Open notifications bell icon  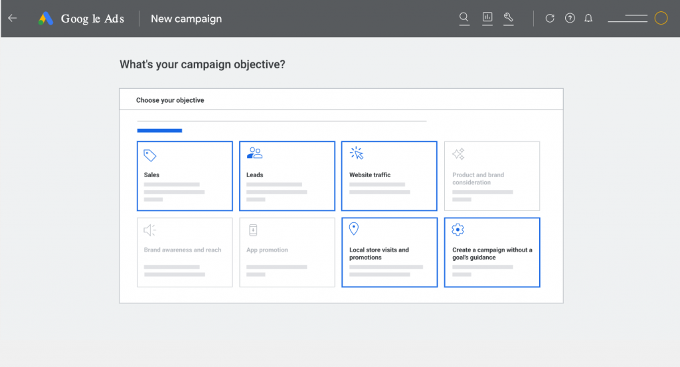[x=588, y=19]
